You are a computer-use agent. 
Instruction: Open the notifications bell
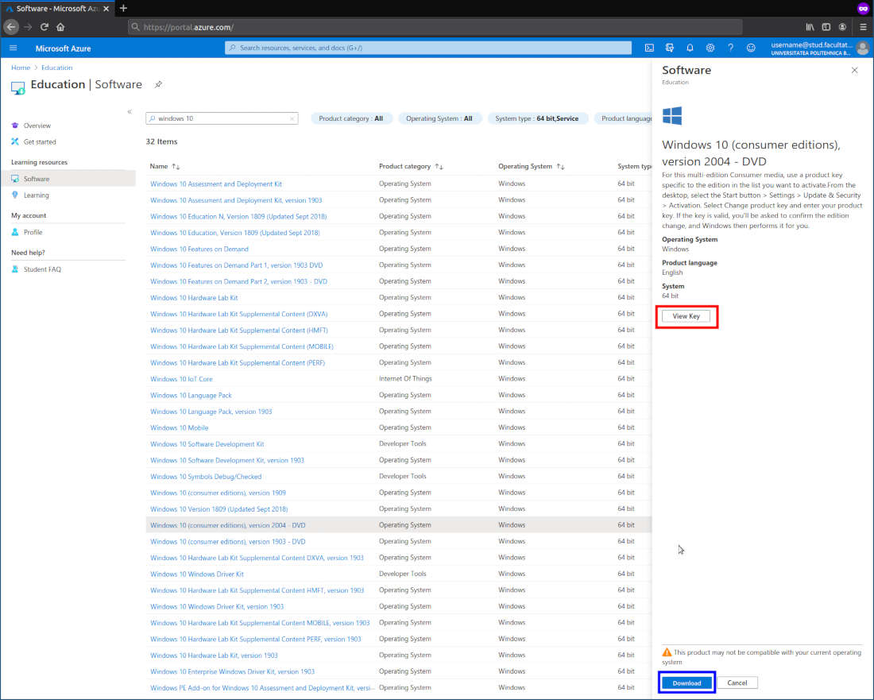690,48
